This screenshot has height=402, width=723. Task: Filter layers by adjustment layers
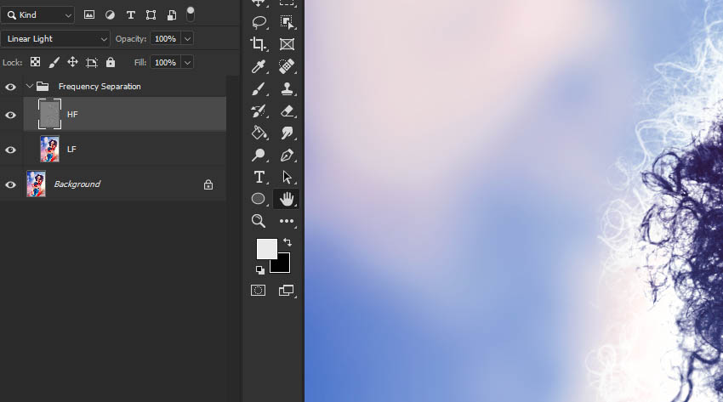[x=110, y=14]
